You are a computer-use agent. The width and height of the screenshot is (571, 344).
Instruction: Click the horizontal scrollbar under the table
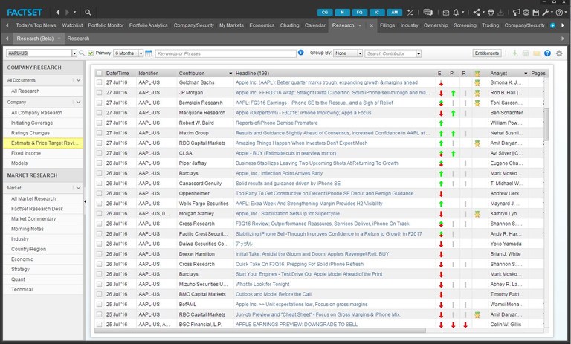pos(260,331)
